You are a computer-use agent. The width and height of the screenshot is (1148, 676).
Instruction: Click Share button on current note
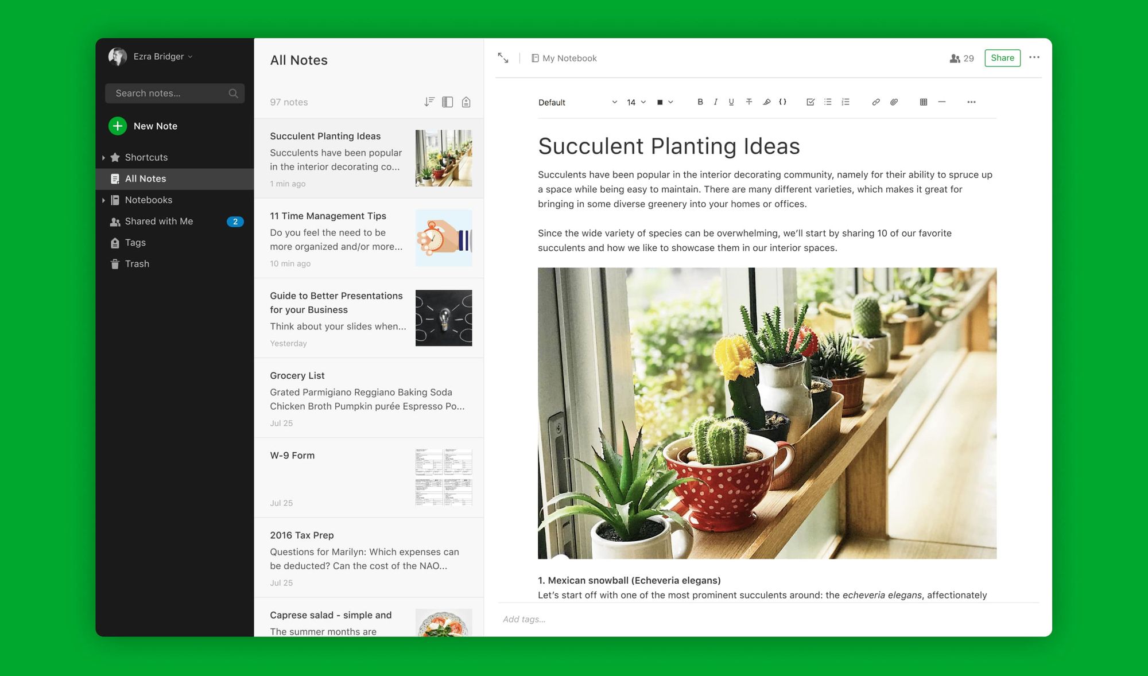[x=1000, y=58]
